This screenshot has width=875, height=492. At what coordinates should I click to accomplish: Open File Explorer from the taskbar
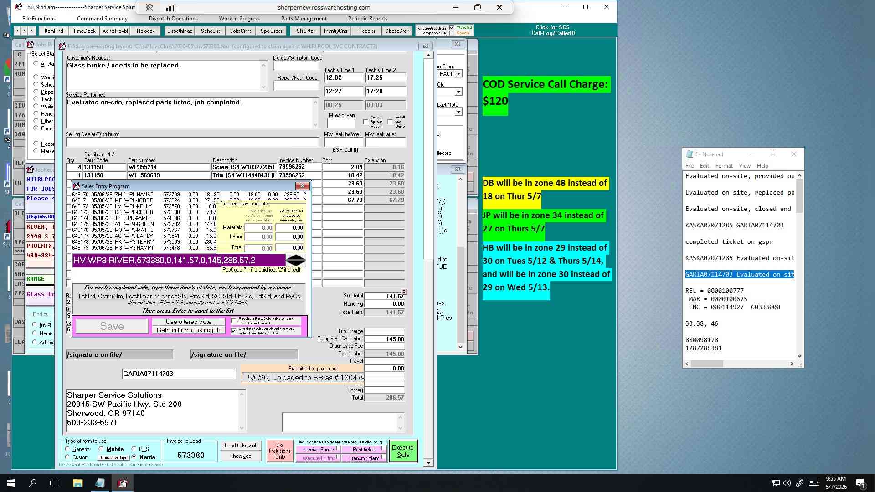77,483
